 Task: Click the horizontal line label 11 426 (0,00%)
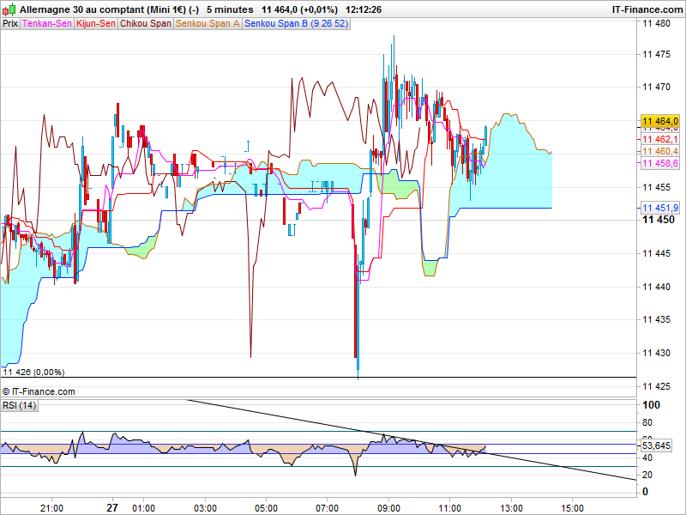34,373
